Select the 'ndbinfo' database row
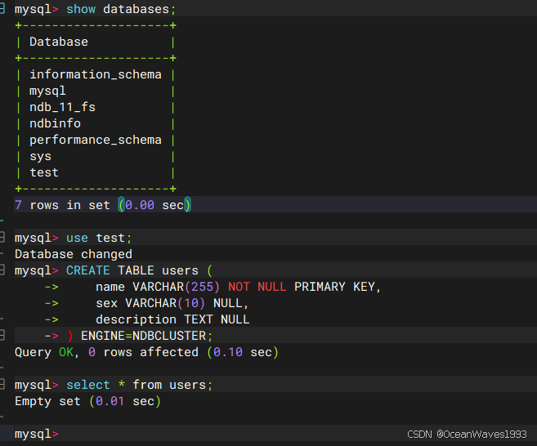This screenshot has width=537, height=446. pos(55,123)
